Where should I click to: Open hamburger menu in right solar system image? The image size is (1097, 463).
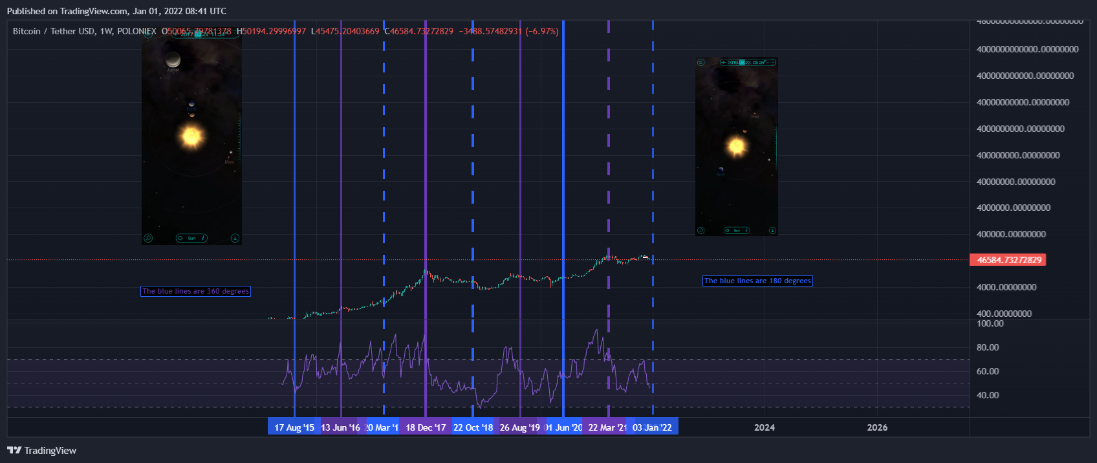pos(701,62)
